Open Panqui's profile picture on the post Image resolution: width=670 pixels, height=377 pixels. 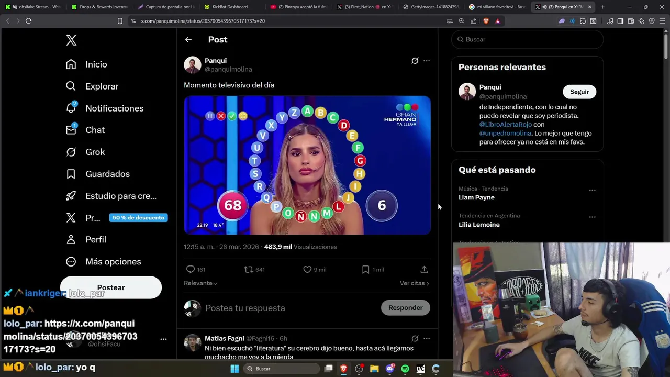tap(193, 65)
